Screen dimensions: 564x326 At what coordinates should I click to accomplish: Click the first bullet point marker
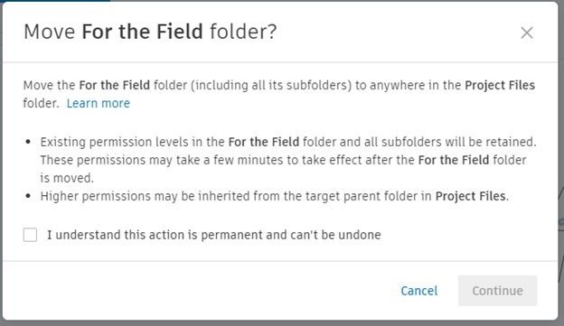tap(28, 142)
